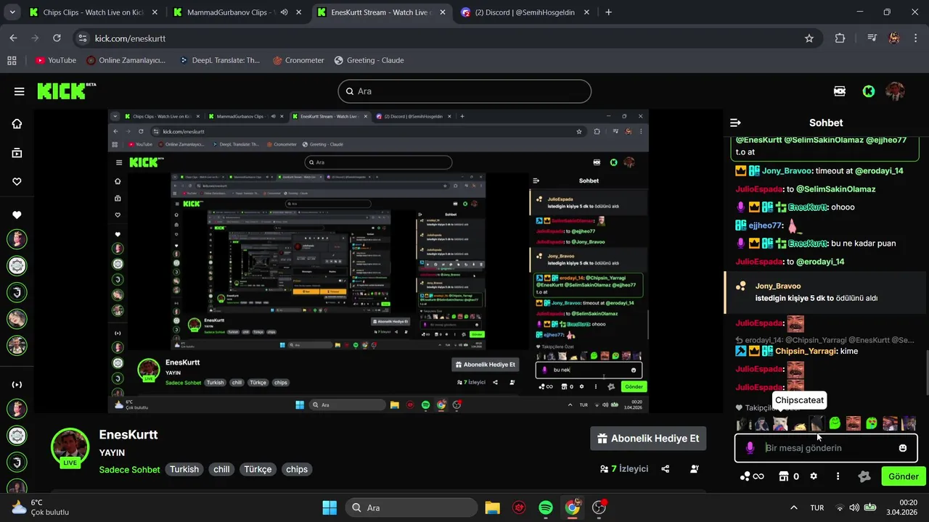929x522 pixels.
Task: Open Following heart outline icon in sidebar
Action: tap(17, 182)
